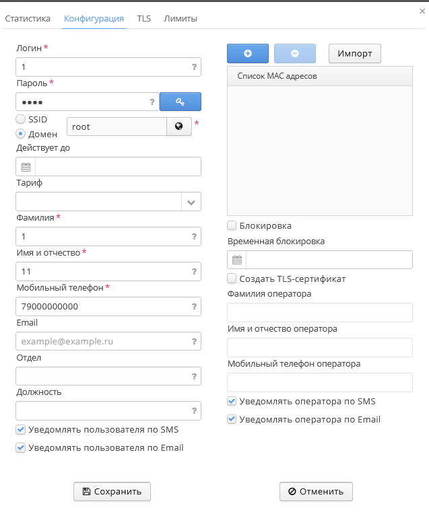Open calendar icon for Действует до

click(26, 167)
